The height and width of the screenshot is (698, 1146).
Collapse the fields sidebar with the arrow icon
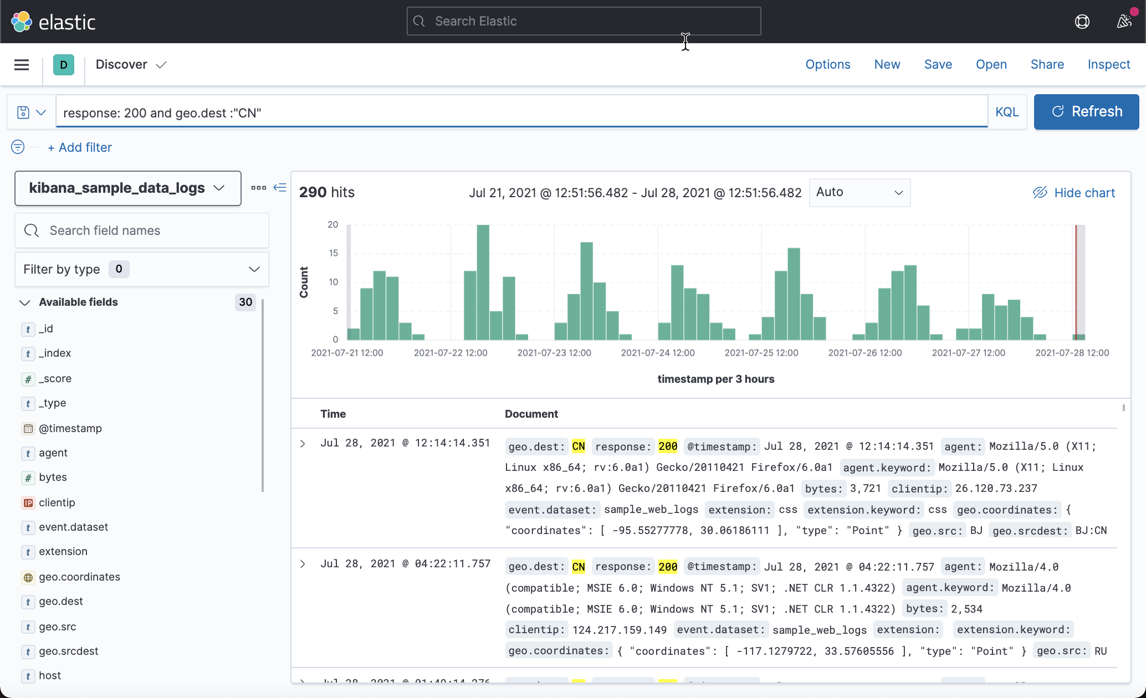(x=280, y=188)
